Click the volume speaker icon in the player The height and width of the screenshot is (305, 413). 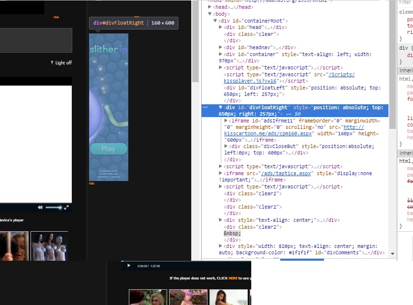click(x=40, y=208)
